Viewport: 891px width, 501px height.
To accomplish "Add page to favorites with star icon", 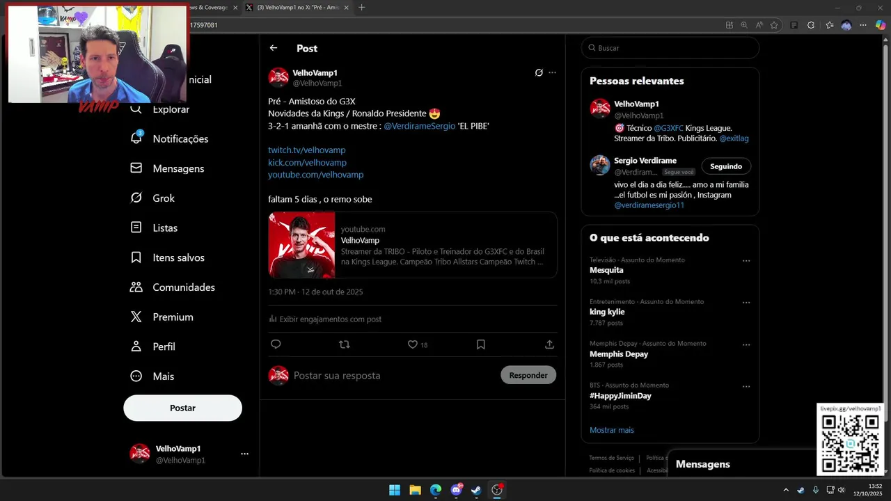I will [x=774, y=25].
